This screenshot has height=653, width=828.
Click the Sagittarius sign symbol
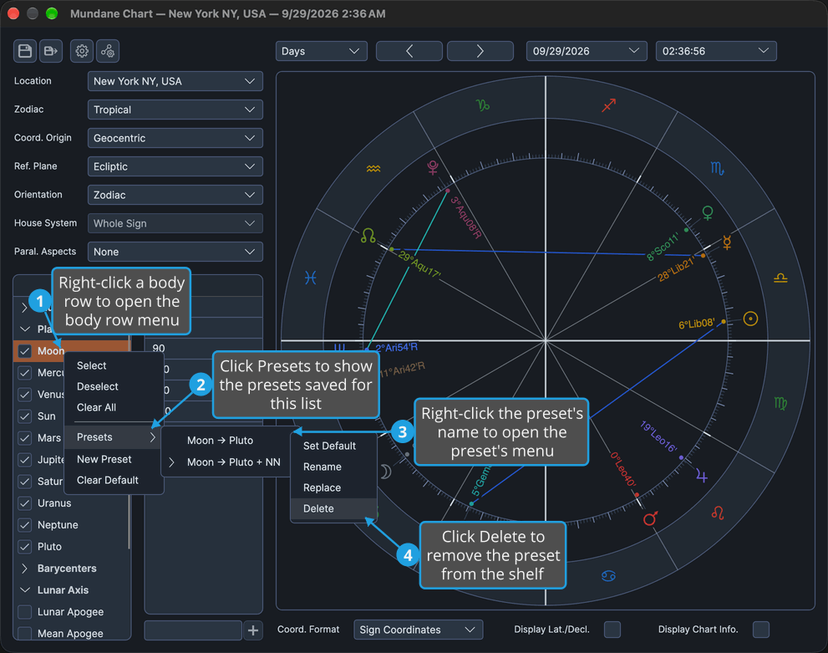coord(609,105)
